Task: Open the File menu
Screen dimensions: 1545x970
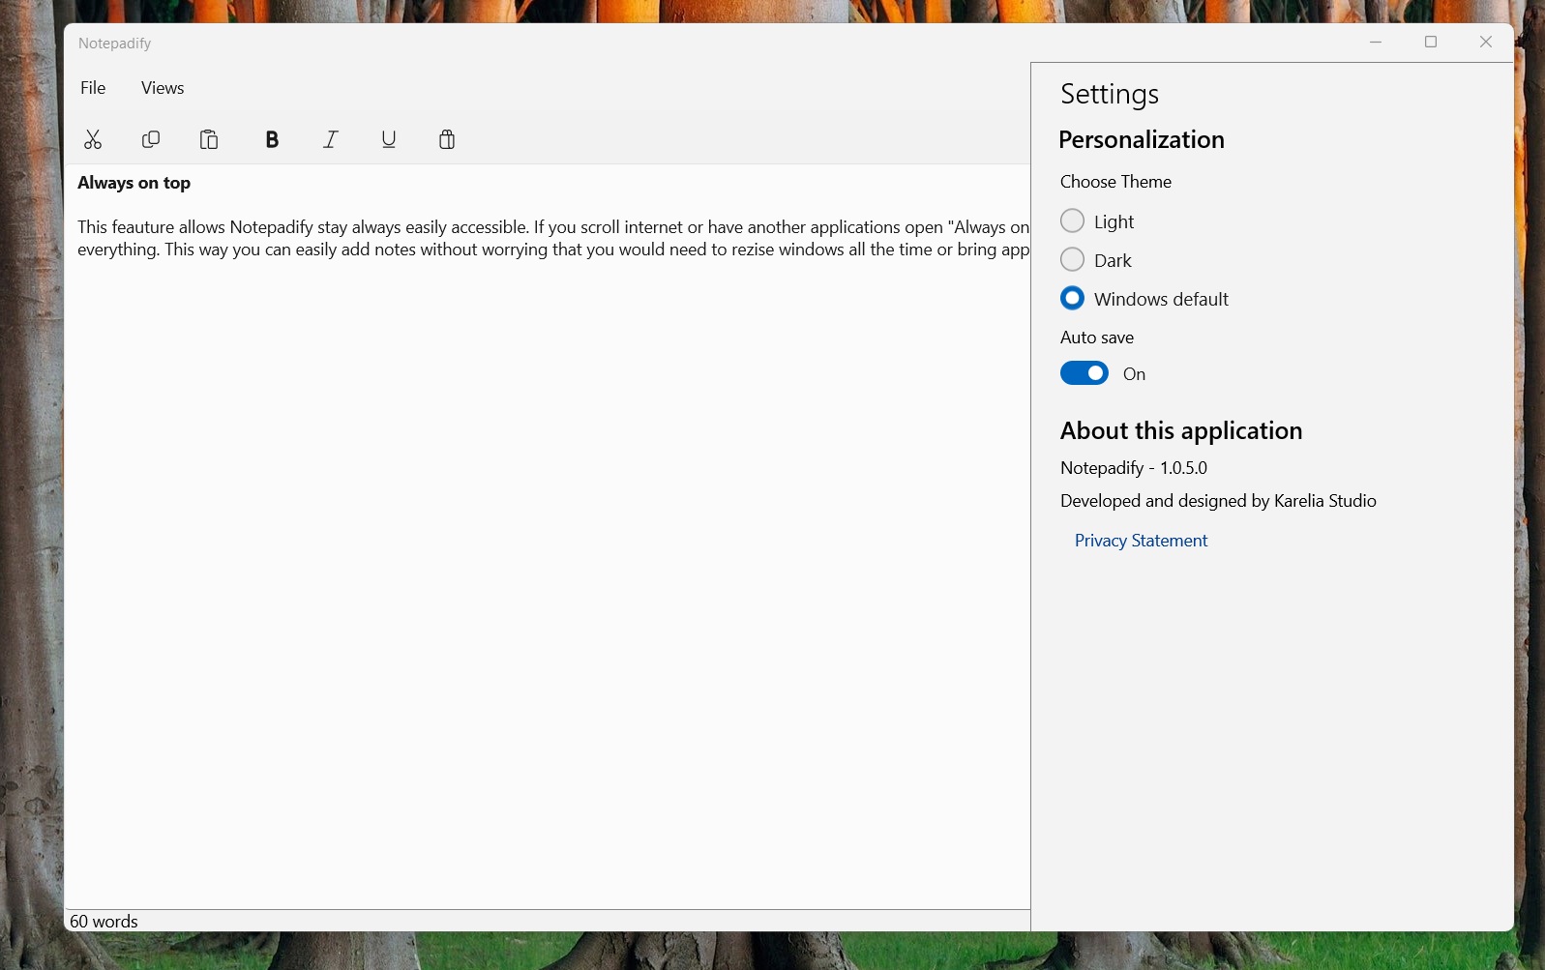Action: pos(93,88)
